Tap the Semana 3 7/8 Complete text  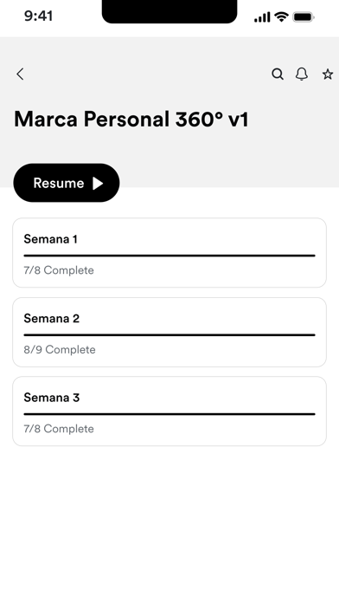tap(59, 429)
